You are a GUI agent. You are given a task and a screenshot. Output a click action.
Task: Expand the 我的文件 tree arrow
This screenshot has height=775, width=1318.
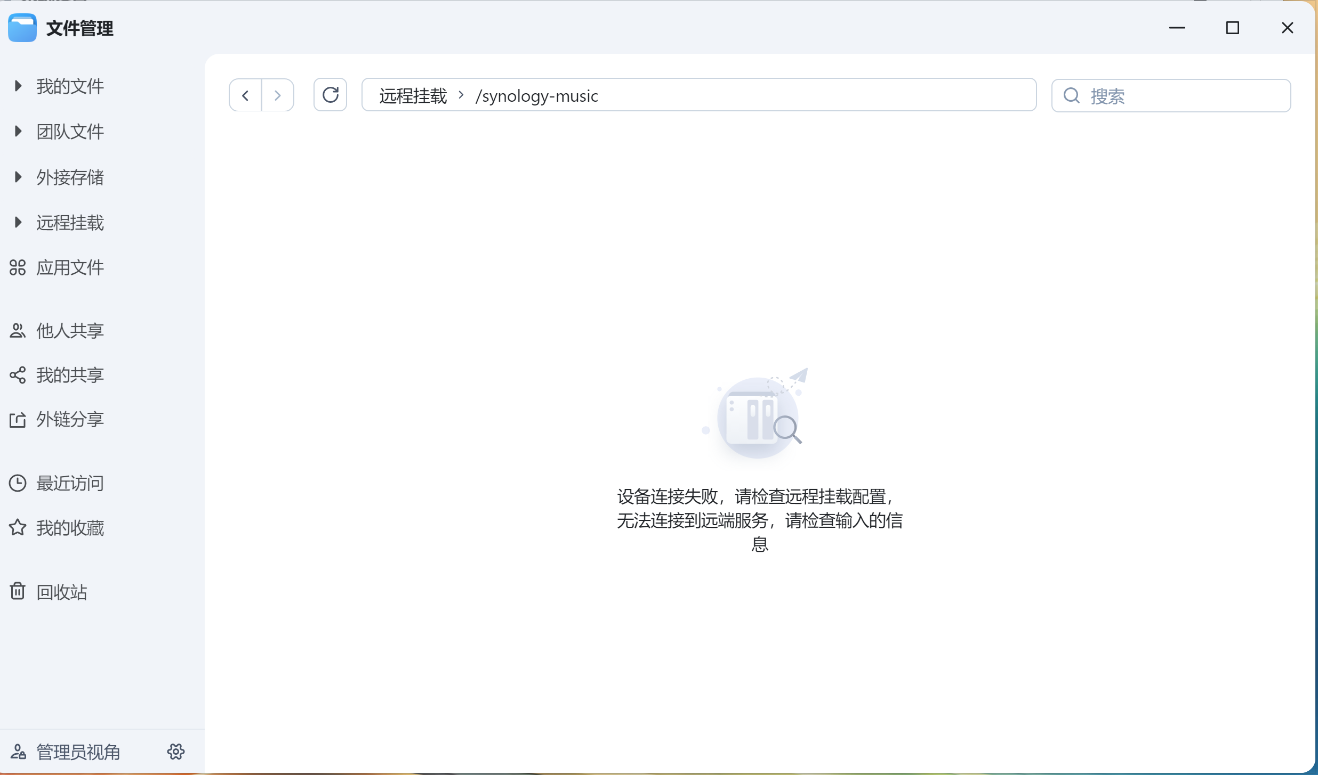[18, 86]
